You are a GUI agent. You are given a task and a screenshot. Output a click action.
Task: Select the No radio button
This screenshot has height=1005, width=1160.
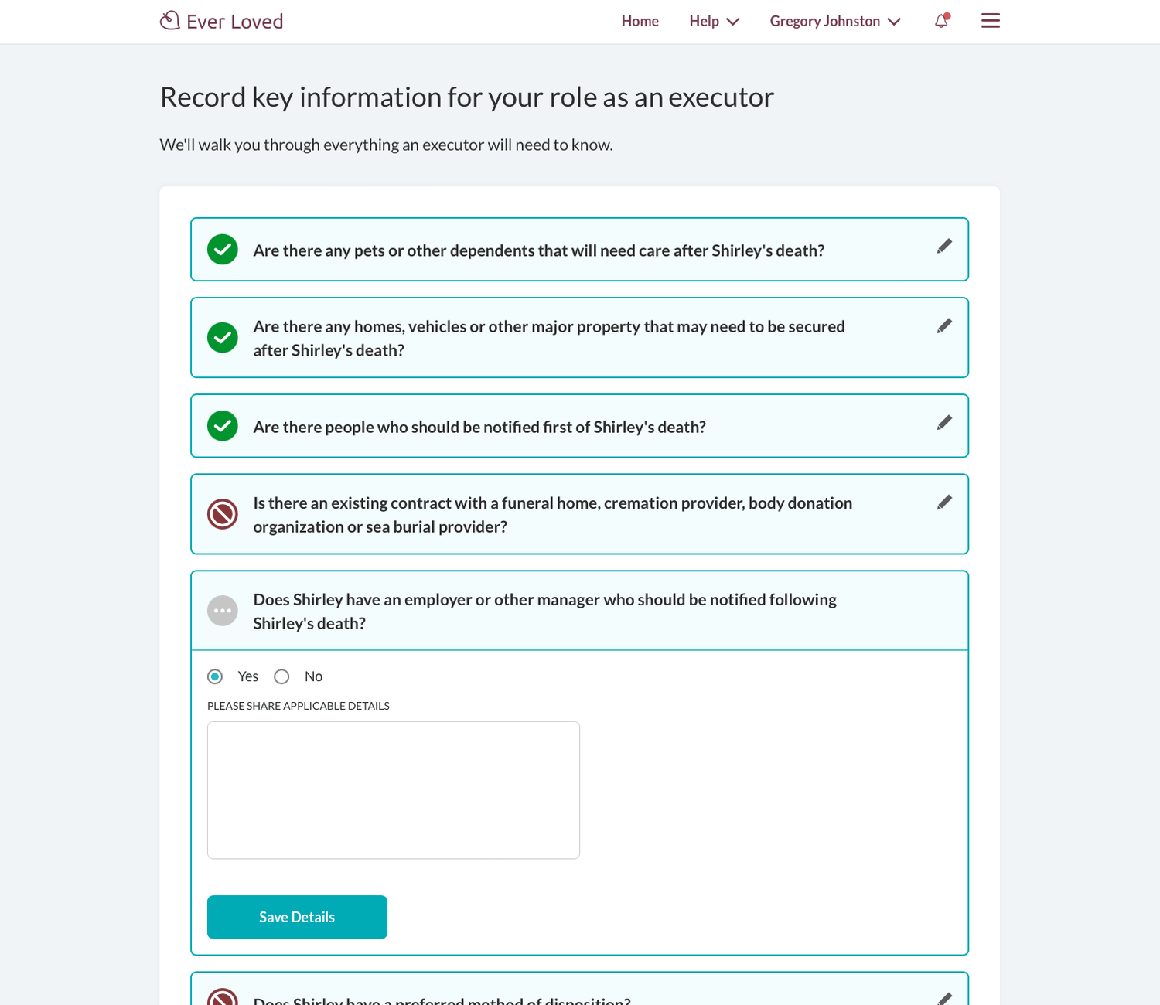[x=282, y=676]
